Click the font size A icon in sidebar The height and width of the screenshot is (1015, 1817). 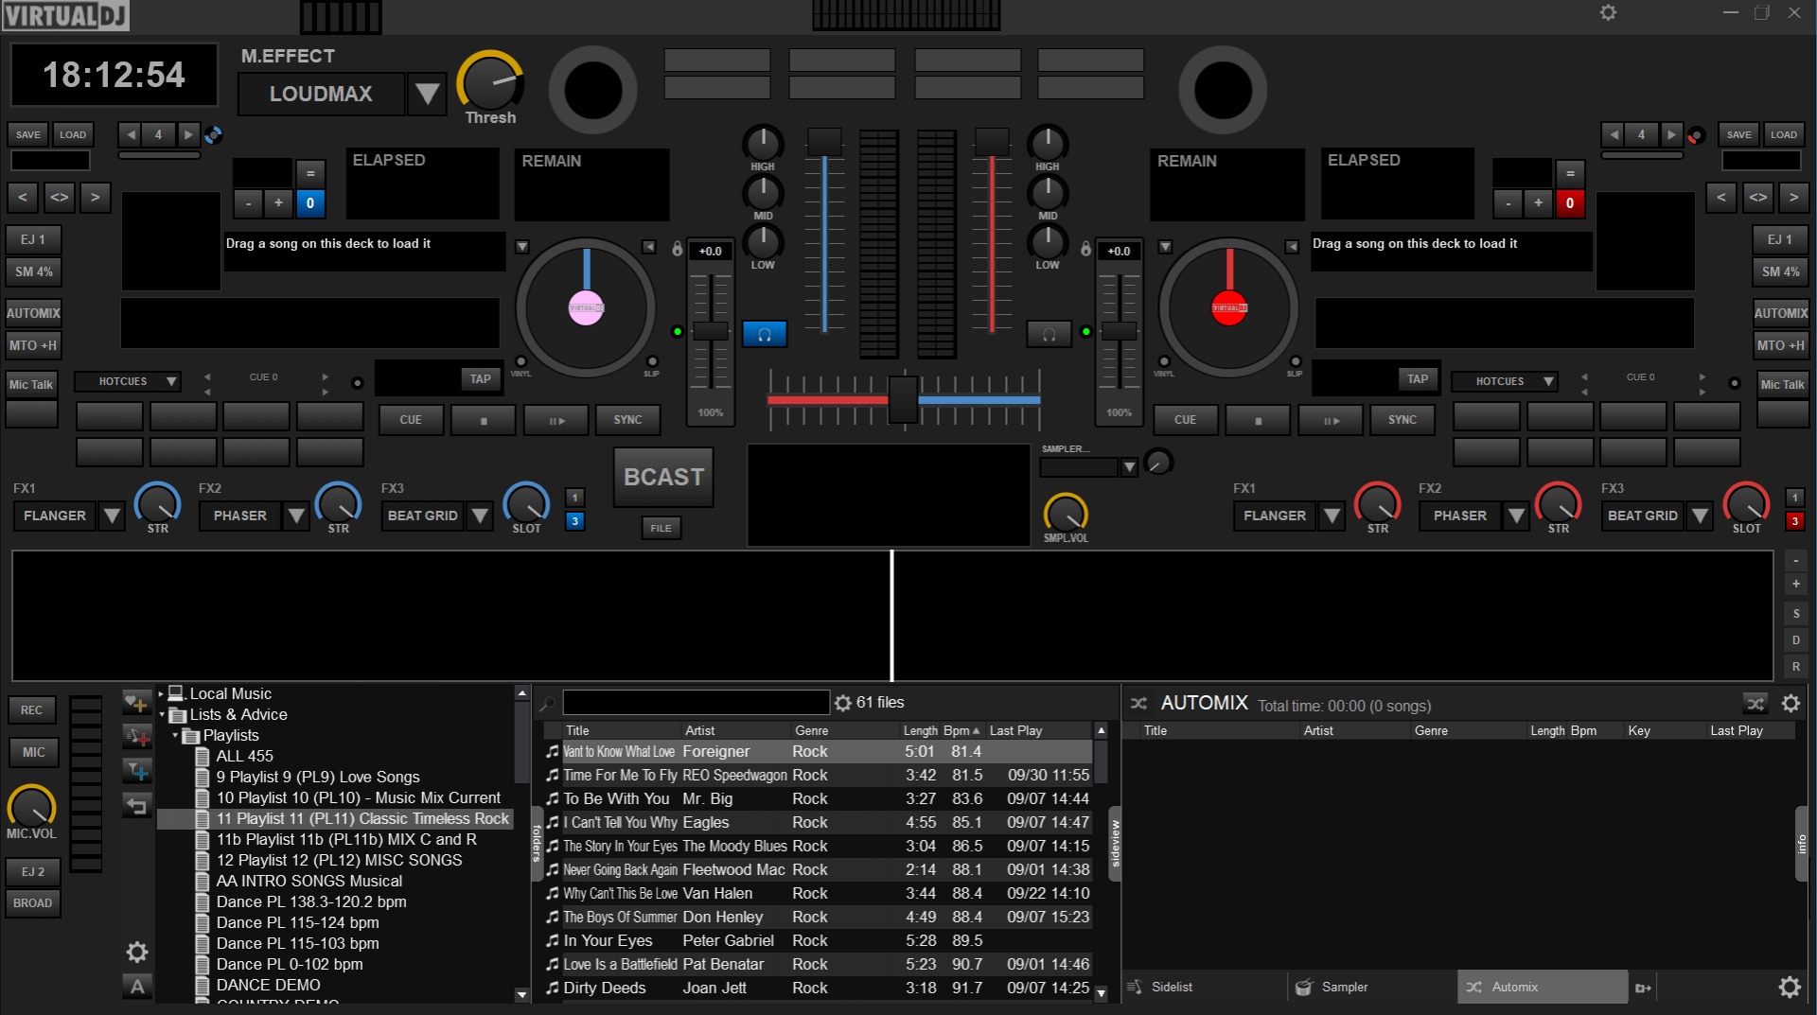(137, 987)
